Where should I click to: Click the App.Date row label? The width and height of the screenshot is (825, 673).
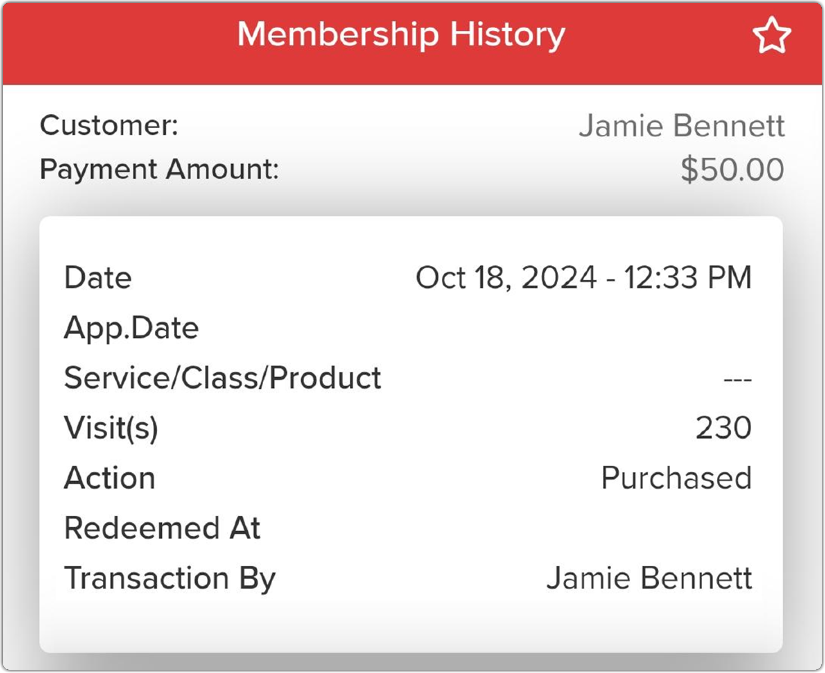pos(131,328)
